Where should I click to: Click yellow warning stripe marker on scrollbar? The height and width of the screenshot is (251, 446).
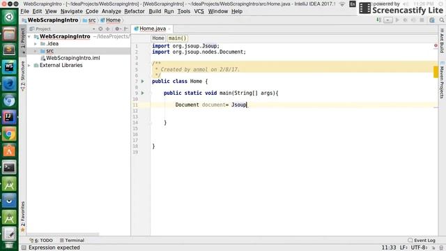click(x=436, y=72)
